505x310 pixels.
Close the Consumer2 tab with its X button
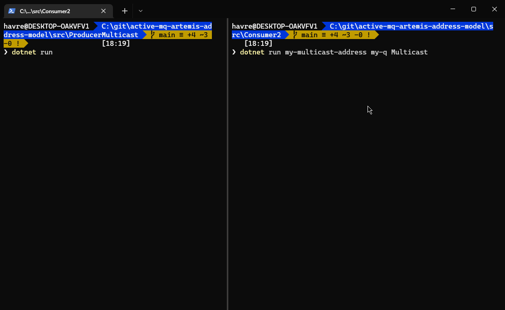[103, 11]
